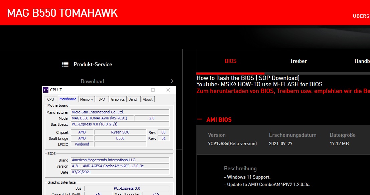370x195 pixels.
Task: Click the CPU-Z application icon in title bar
Action: pos(46,90)
